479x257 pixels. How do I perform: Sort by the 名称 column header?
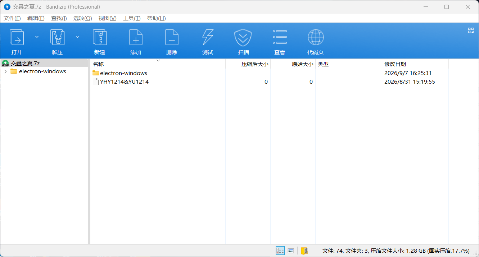[x=158, y=64]
